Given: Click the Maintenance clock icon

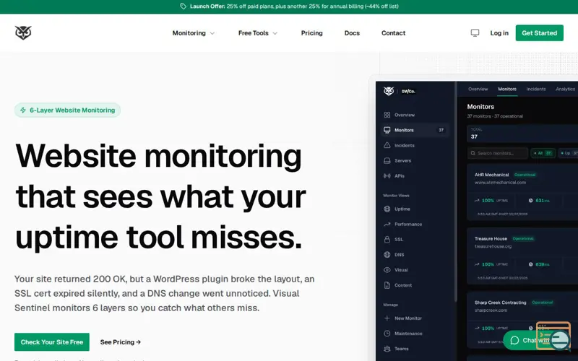Looking at the screenshot, I should [387, 334].
